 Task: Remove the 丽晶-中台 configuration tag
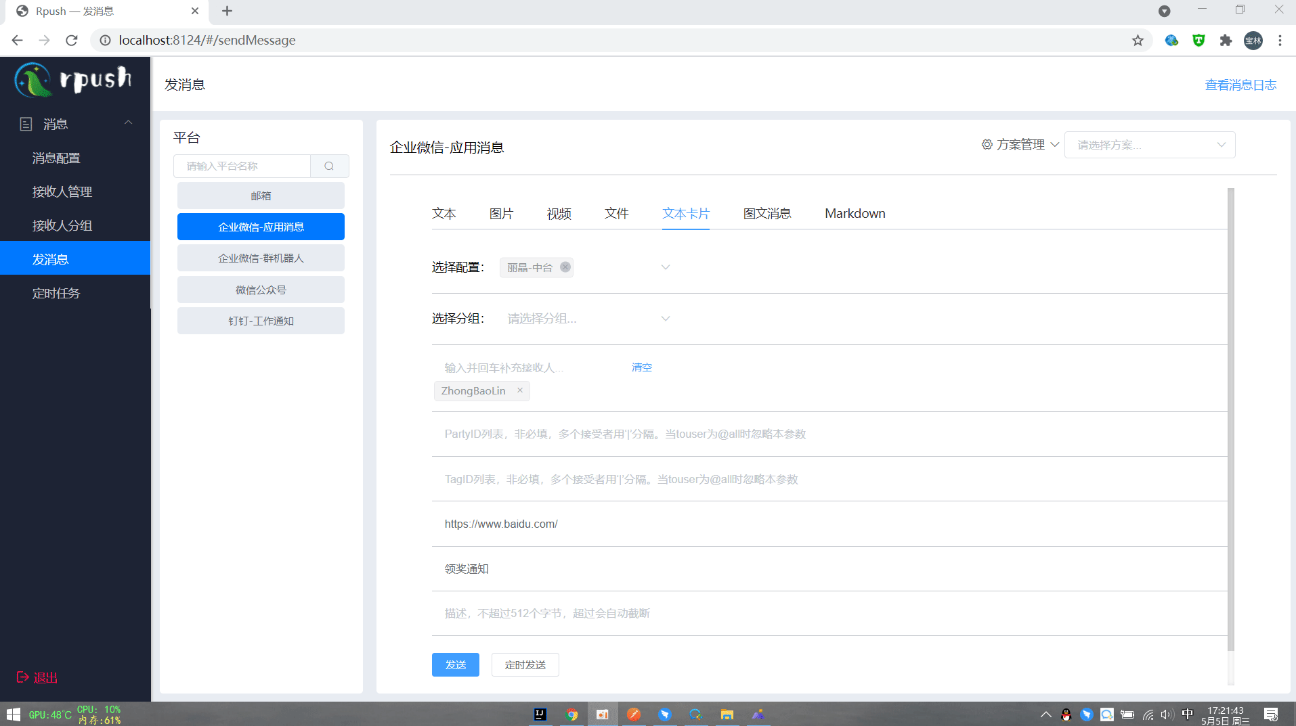point(566,267)
